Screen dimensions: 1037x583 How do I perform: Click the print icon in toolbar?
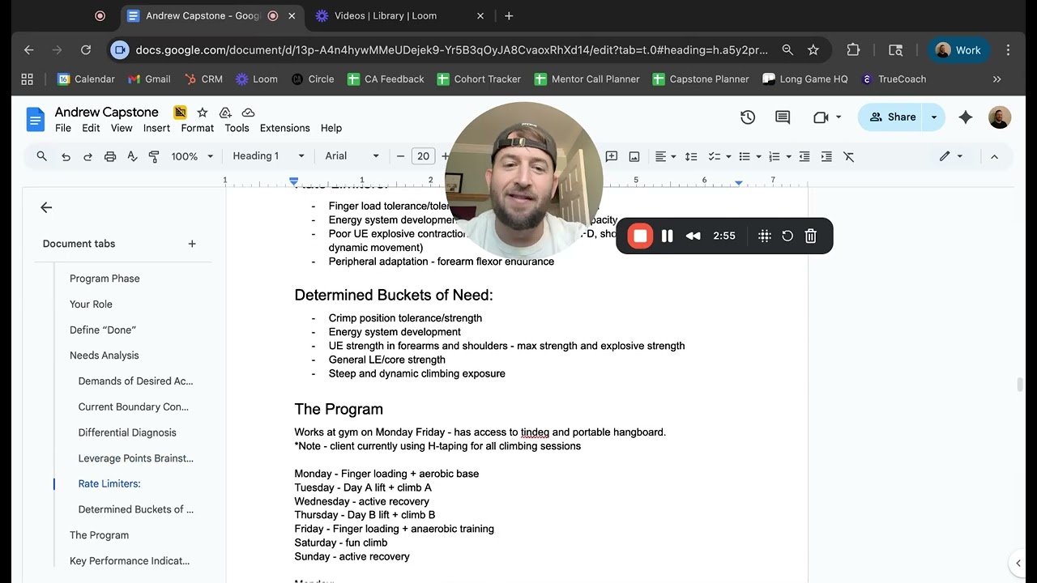point(110,156)
